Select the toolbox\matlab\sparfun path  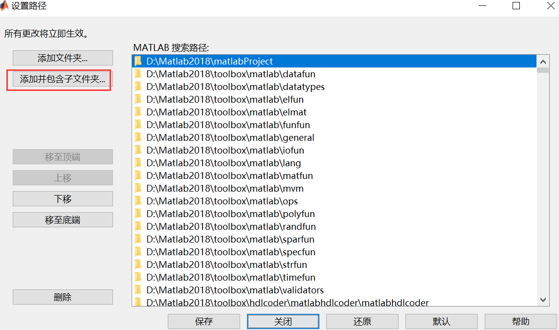click(x=334, y=239)
